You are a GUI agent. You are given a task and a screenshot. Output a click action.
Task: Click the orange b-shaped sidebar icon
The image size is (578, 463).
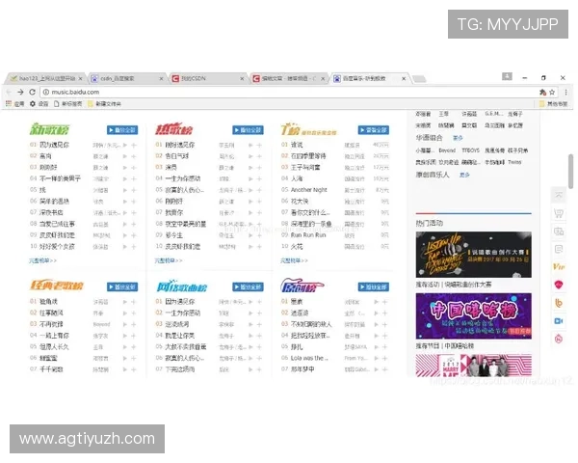pyautogui.click(x=559, y=303)
